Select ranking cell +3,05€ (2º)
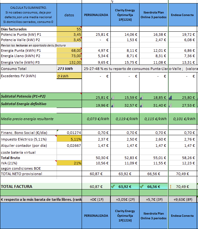 coord(125,199)
